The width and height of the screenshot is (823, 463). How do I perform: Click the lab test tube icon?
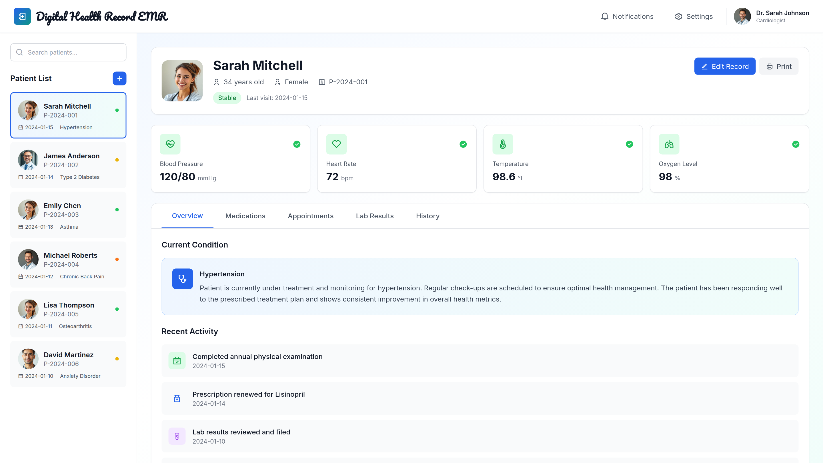(177, 436)
